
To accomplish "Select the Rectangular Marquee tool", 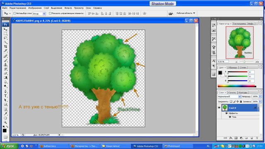I will pos(5,34).
